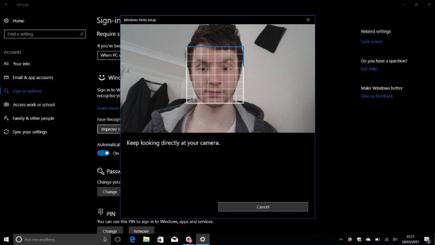
Task: Click the Get help link
Action: 369,69
